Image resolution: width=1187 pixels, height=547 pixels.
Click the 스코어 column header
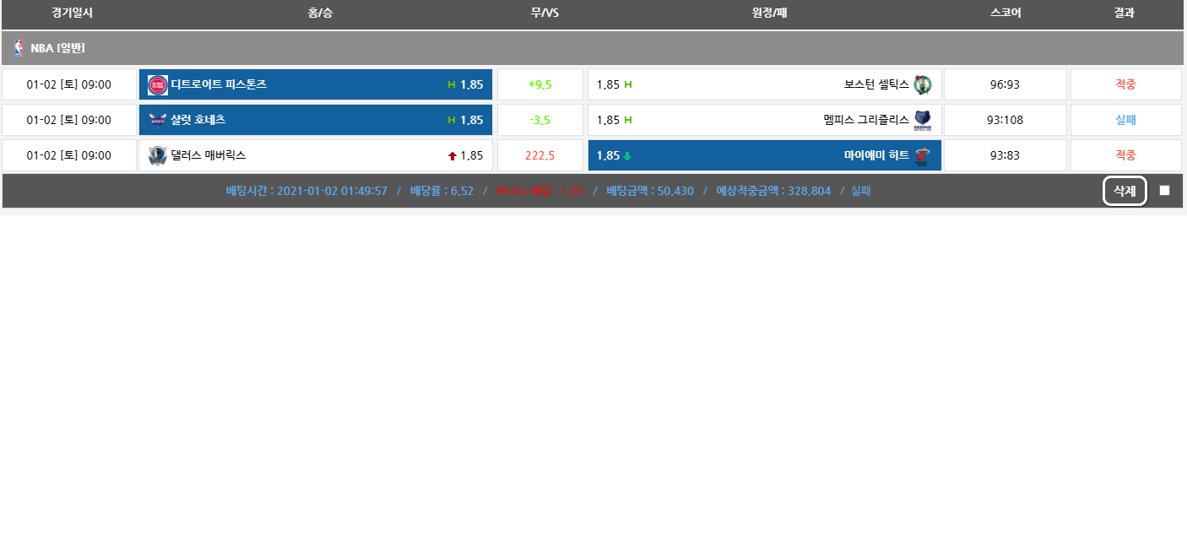click(1005, 13)
